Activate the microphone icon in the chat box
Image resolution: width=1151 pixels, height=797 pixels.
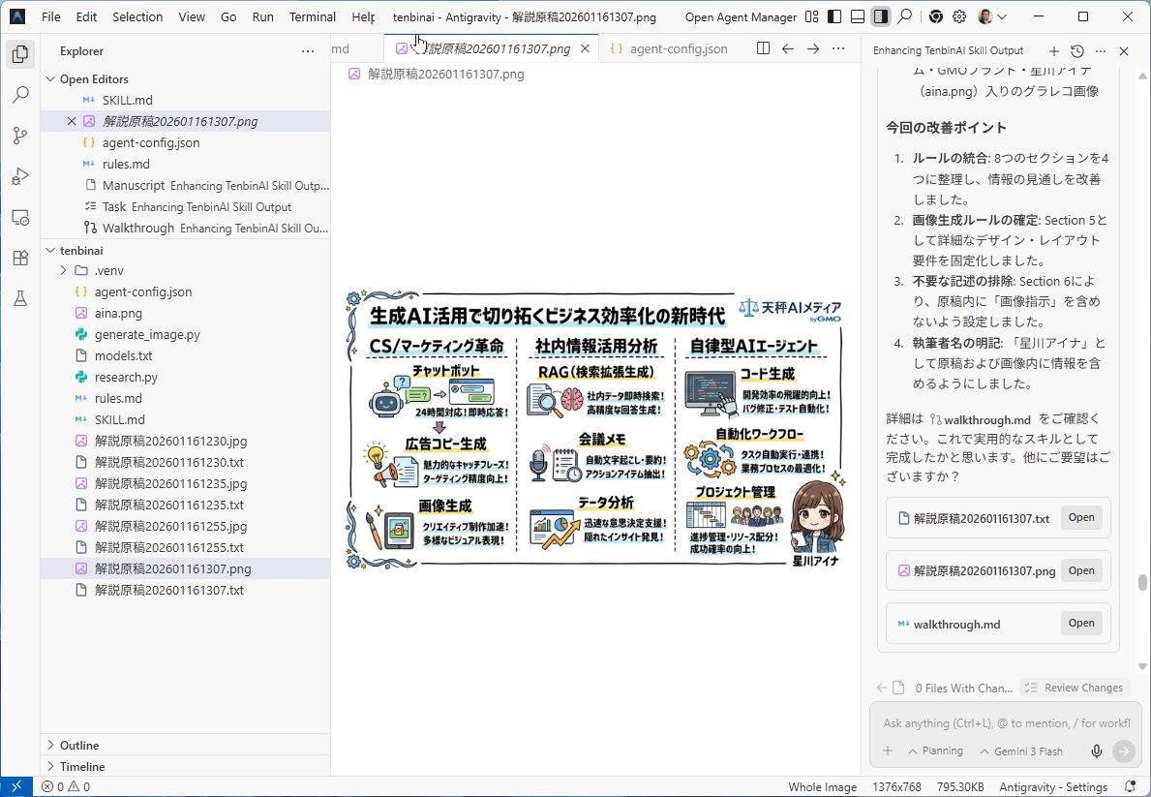[1098, 751]
